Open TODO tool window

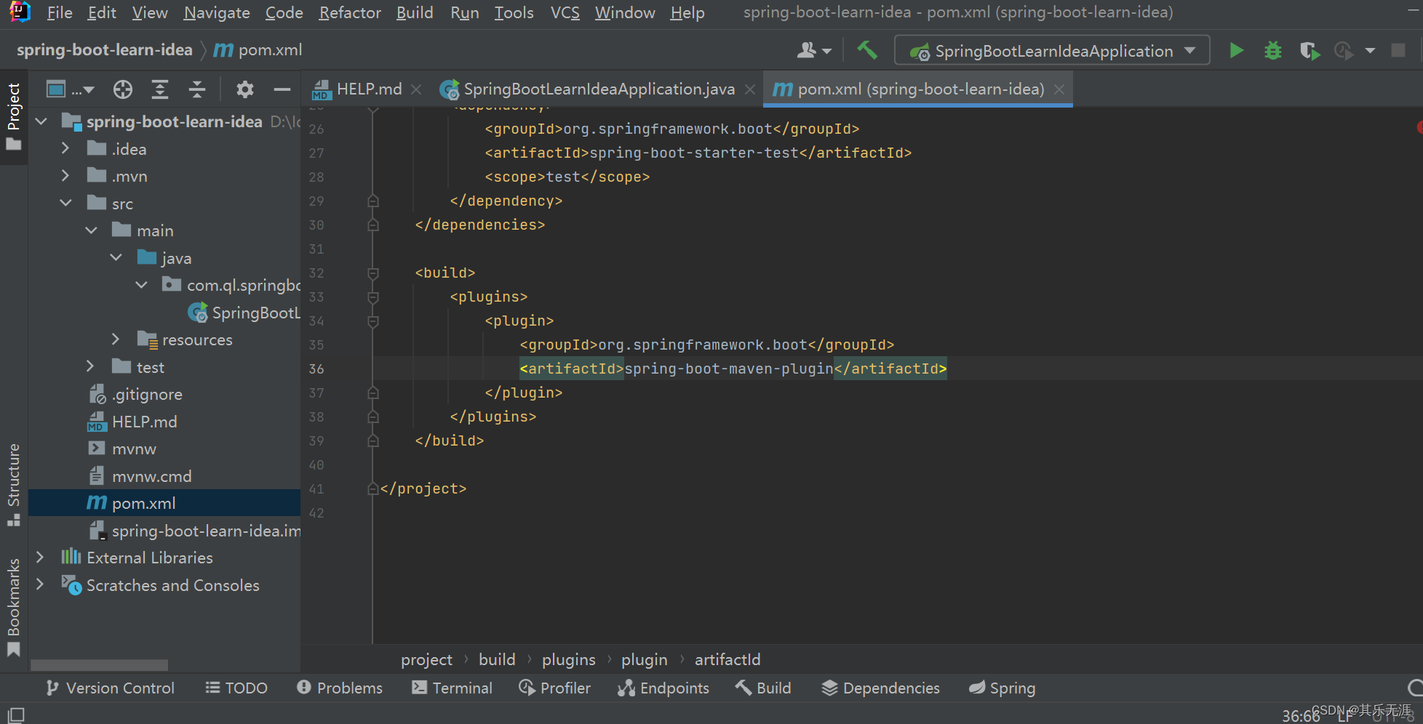[x=236, y=688]
